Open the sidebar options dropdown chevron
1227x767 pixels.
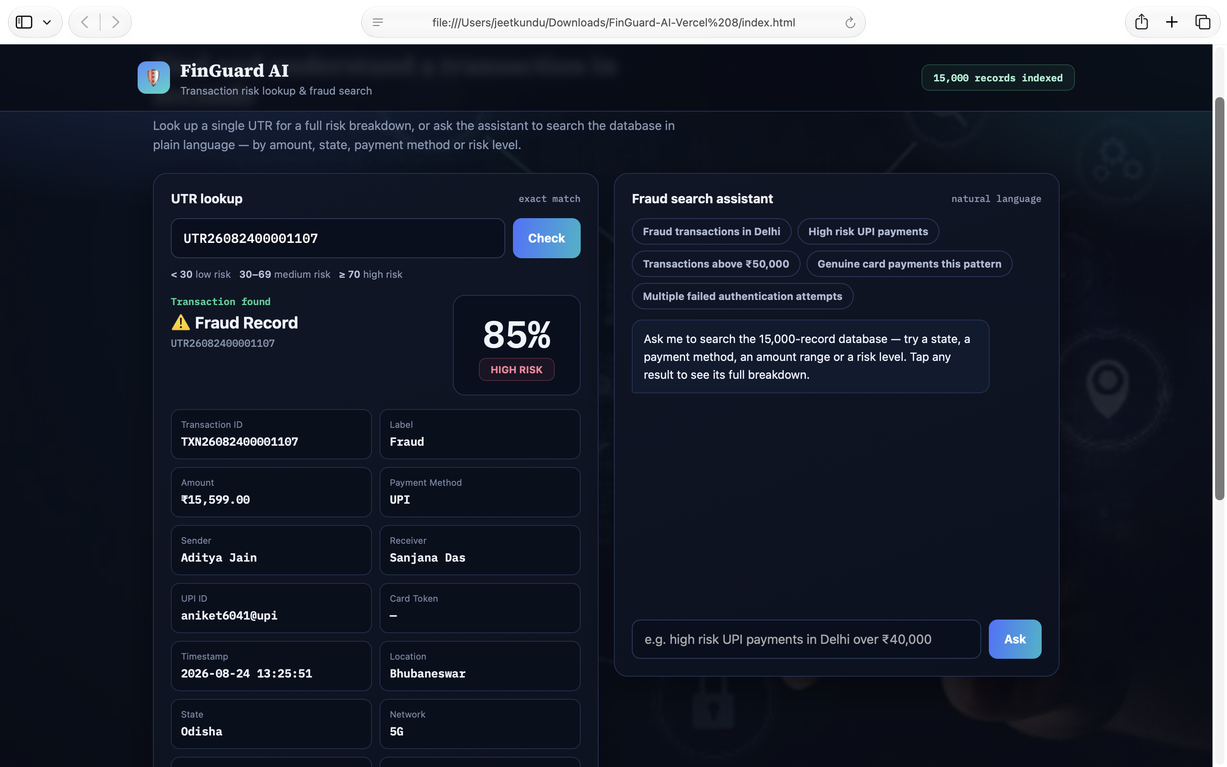[47, 22]
